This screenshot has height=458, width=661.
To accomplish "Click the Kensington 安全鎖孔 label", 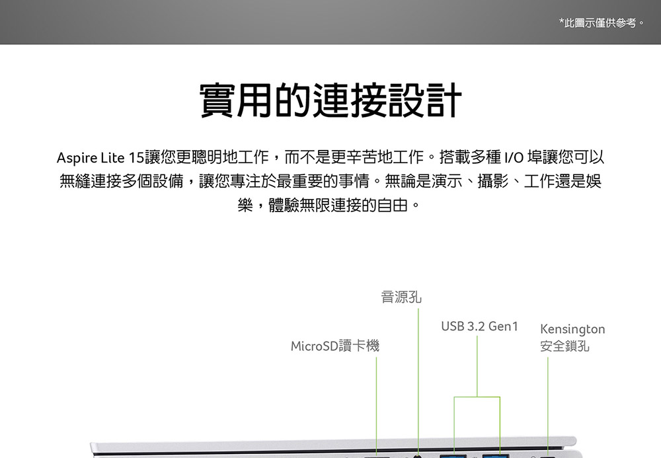I will pyautogui.click(x=572, y=337).
